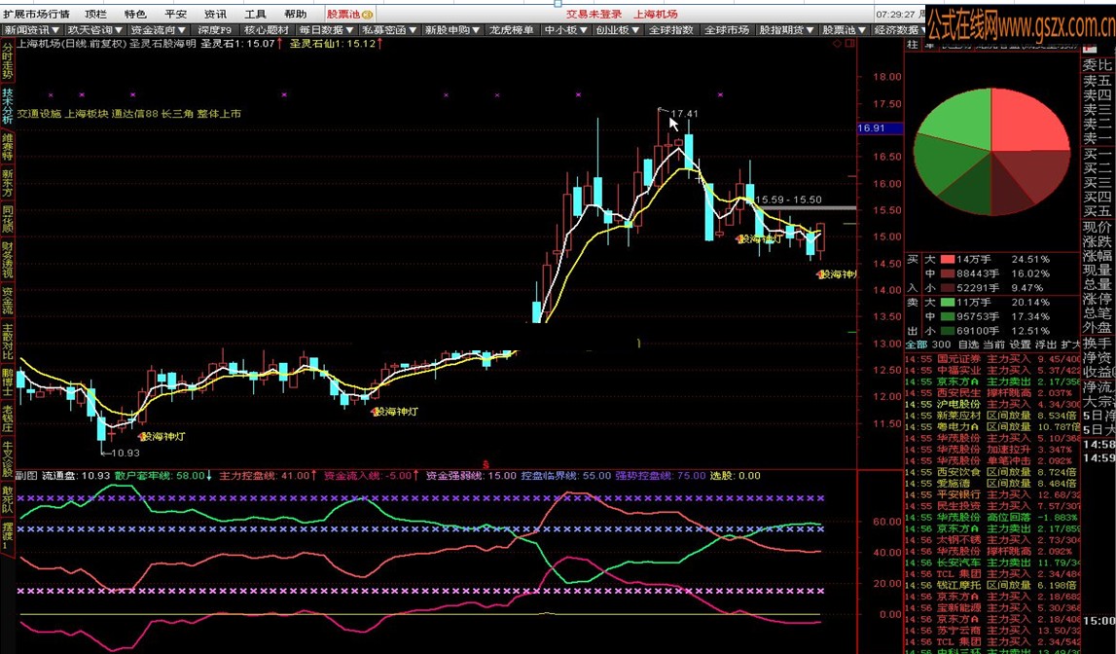
Task: Open the 顶栏 menu
Action: [x=95, y=15]
